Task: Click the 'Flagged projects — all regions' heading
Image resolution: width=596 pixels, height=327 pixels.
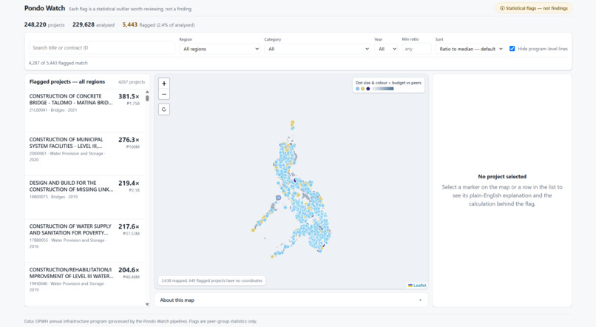Action: 67,81
